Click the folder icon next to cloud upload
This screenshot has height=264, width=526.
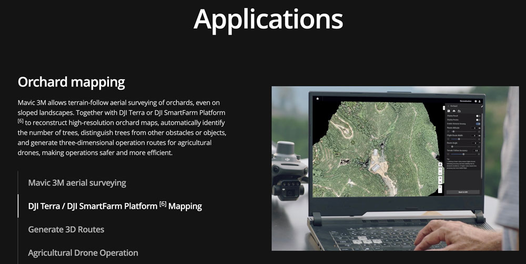click(459, 111)
